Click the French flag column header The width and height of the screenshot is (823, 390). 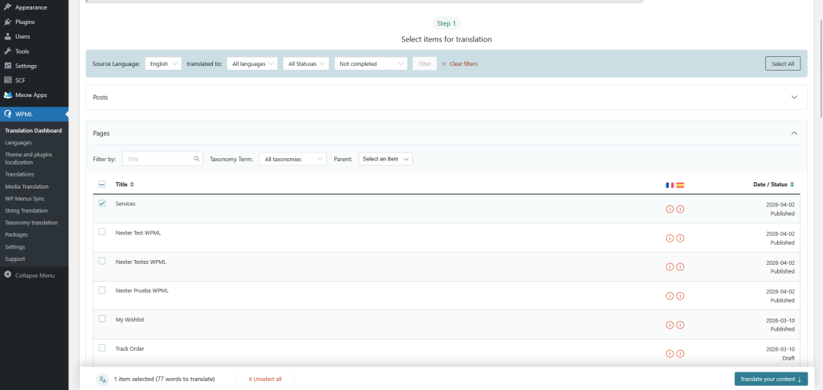pyautogui.click(x=669, y=185)
